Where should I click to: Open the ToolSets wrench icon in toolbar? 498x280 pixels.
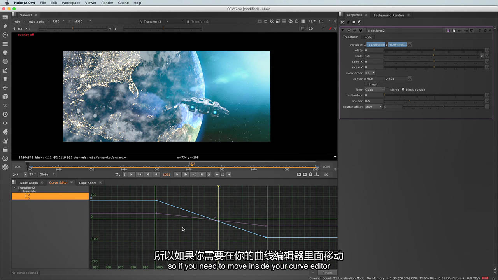click(x=5, y=141)
